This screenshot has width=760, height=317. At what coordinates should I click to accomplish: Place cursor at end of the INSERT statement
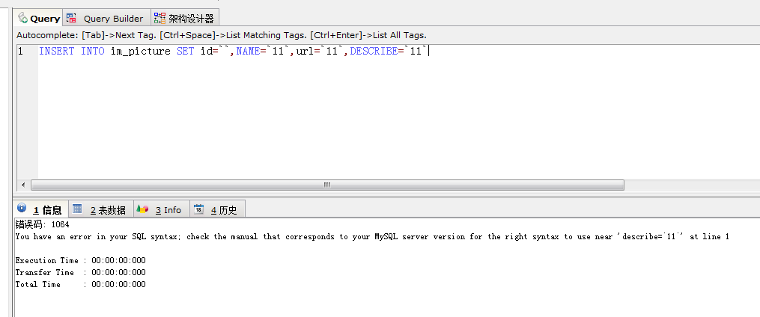click(x=428, y=52)
